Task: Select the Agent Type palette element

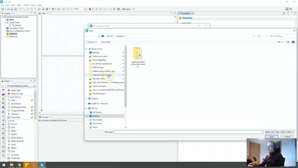Action: coord(15,90)
